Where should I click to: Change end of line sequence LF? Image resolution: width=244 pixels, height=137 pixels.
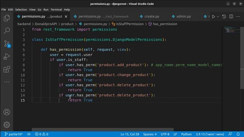click(175, 134)
